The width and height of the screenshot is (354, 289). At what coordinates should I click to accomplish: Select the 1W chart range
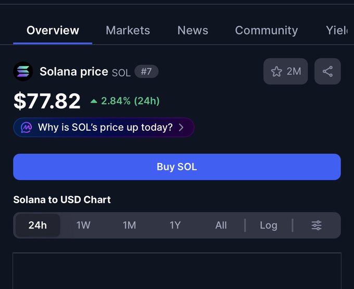(x=83, y=225)
